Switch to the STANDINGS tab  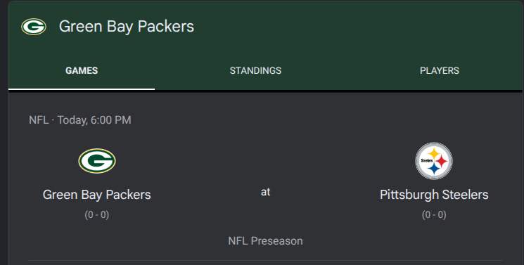click(x=255, y=70)
